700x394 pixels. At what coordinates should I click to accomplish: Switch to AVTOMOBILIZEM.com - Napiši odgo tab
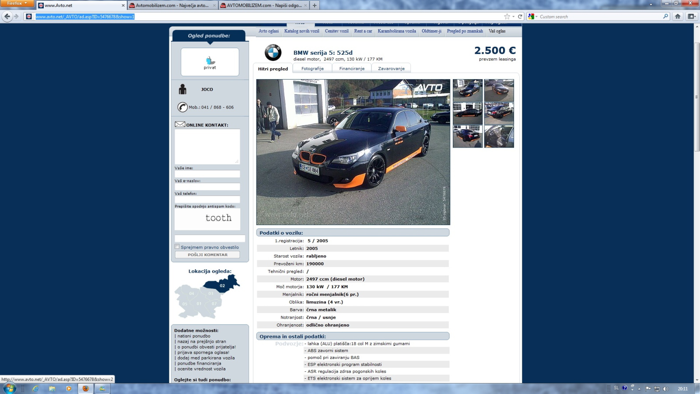(x=264, y=6)
